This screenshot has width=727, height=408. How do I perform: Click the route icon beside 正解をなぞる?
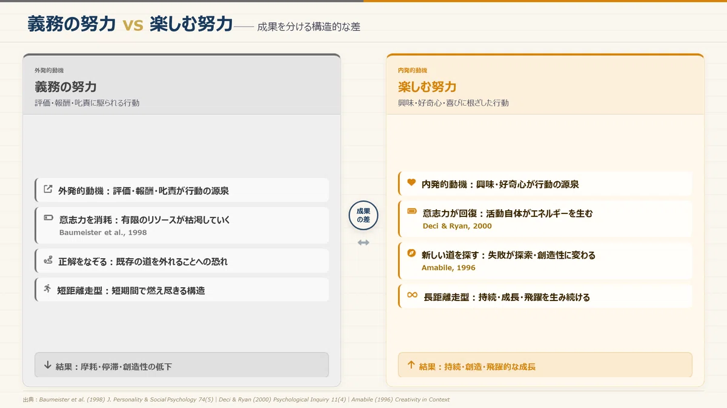[48, 261]
